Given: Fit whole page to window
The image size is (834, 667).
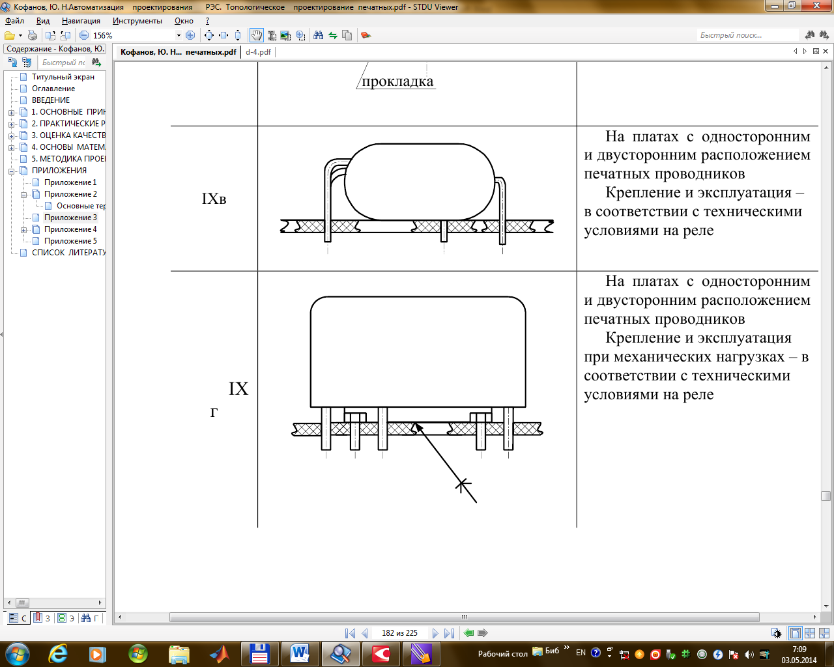Looking at the screenshot, I should 209,35.
